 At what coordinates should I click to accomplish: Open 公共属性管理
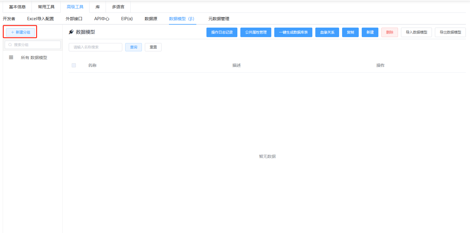[x=256, y=32]
